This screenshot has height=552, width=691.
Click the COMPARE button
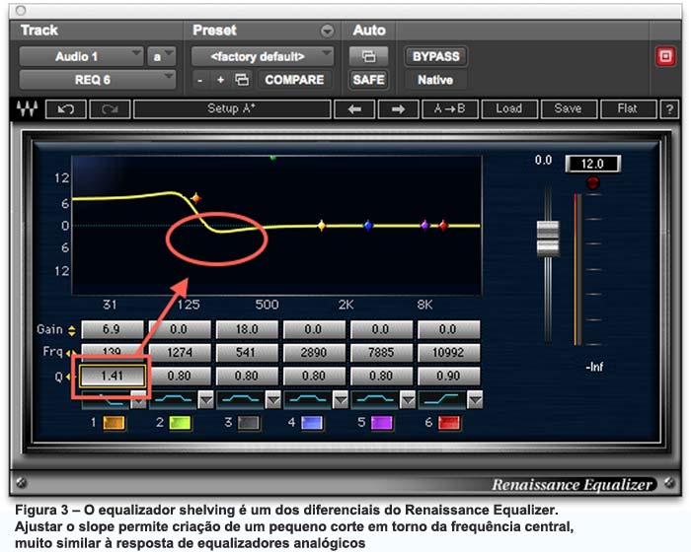pyautogui.click(x=294, y=80)
